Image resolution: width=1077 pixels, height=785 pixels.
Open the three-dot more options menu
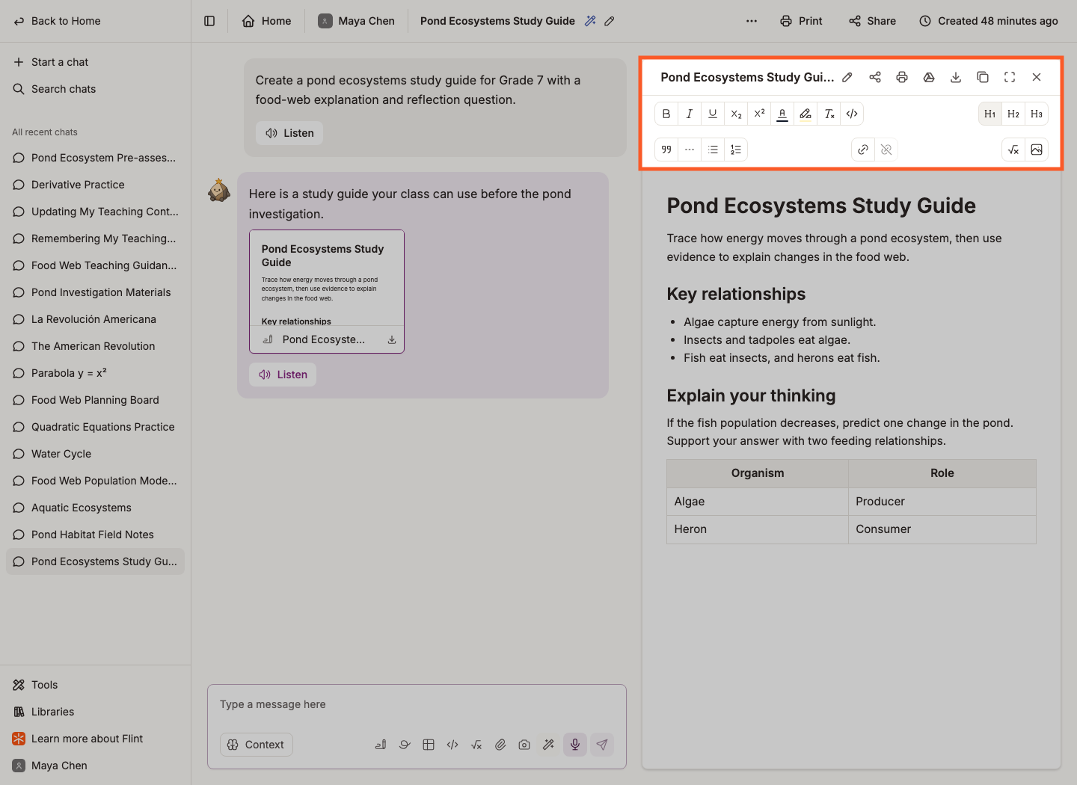pyautogui.click(x=752, y=21)
